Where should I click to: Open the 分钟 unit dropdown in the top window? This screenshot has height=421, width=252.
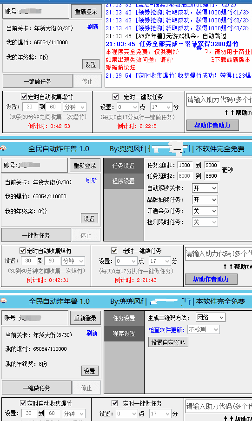coord(74,107)
